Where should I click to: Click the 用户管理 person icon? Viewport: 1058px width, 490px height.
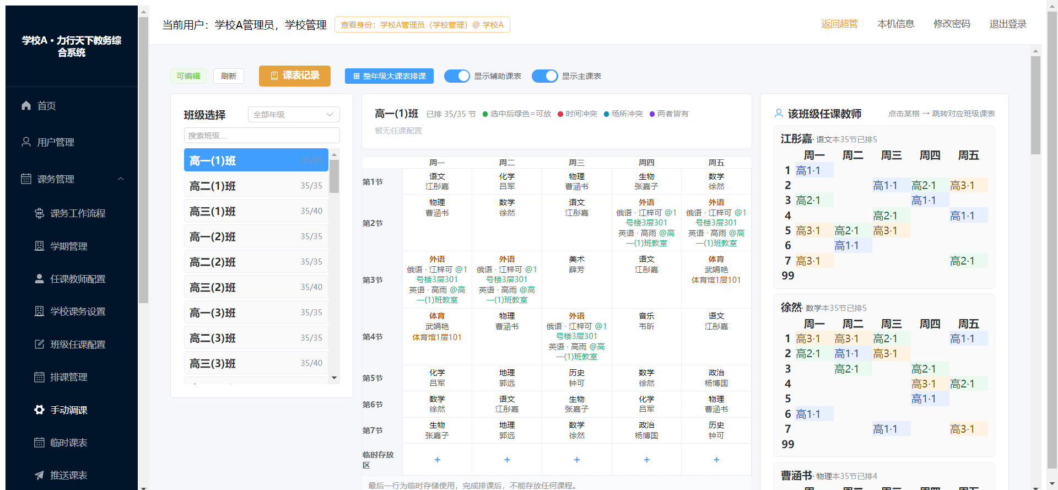(x=26, y=142)
